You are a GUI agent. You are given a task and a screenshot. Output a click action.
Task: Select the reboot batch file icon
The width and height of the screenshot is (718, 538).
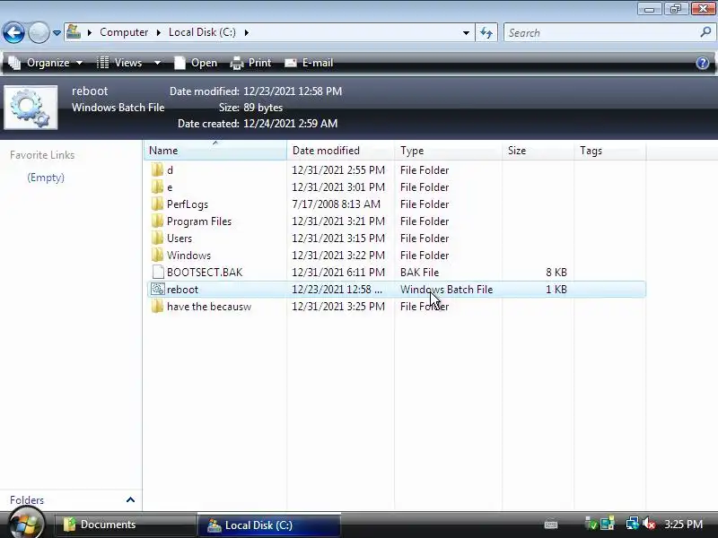(158, 289)
